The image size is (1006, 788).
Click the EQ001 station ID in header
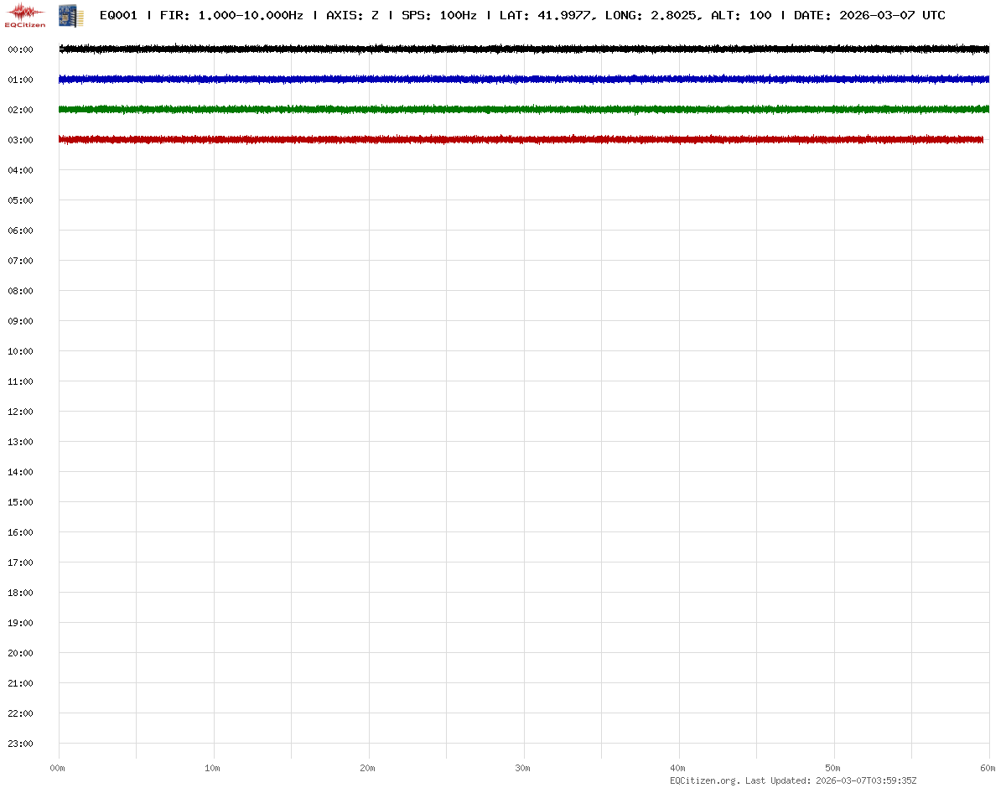(118, 15)
